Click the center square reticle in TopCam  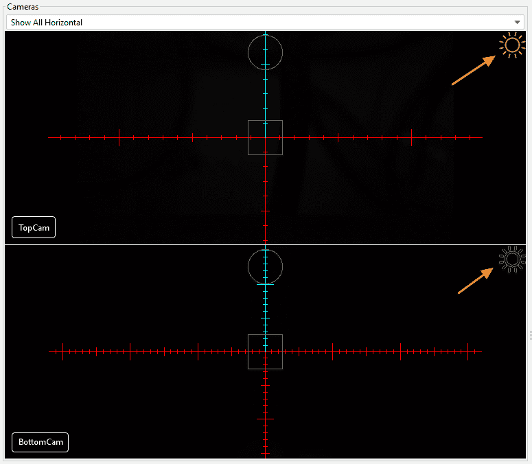click(x=265, y=137)
